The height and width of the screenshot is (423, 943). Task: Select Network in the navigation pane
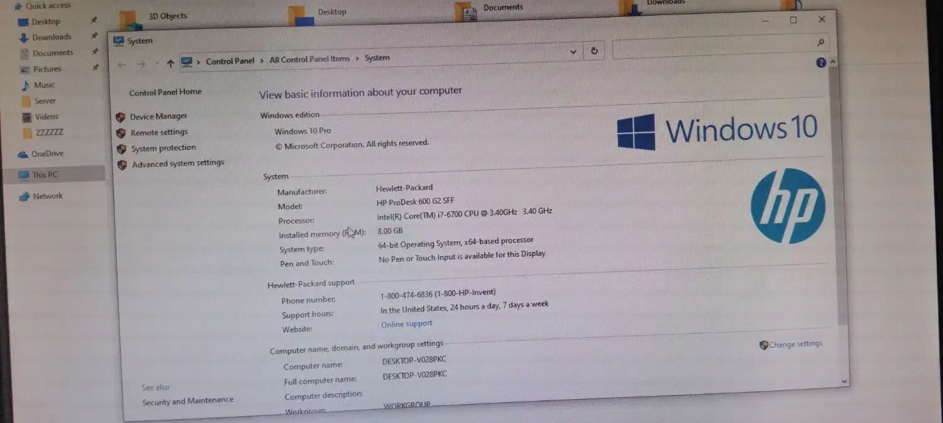[48, 196]
